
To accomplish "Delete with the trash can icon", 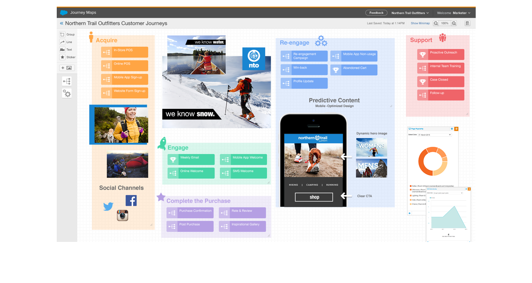I will (x=467, y=23).
